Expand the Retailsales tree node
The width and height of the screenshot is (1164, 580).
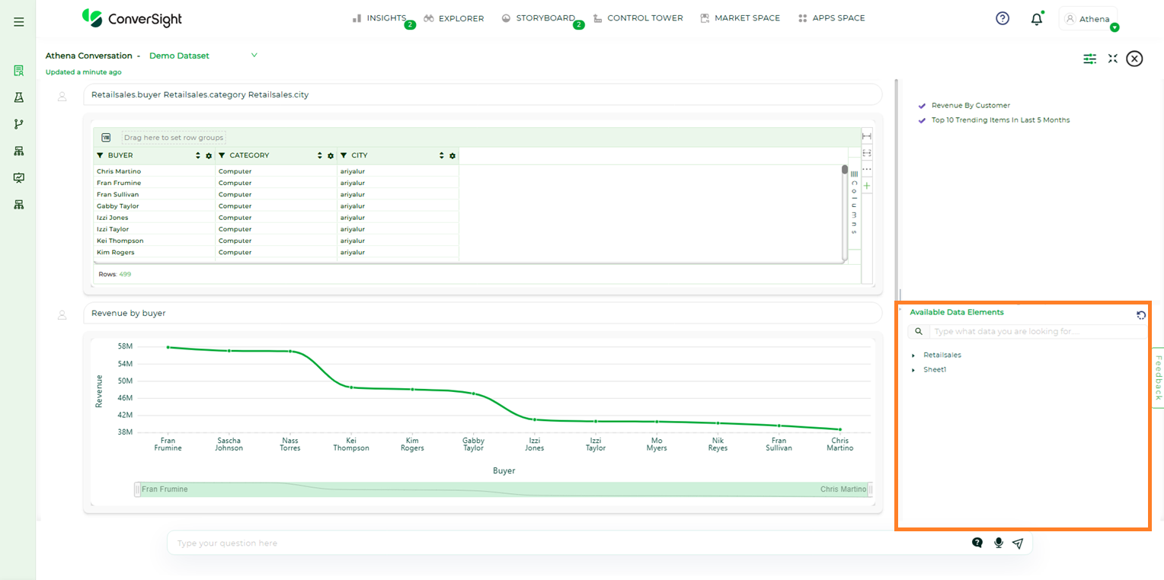[913, 355]
